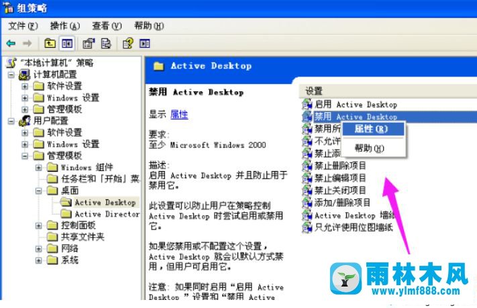Collapse the 用户配置 tree node

point(11,121)
